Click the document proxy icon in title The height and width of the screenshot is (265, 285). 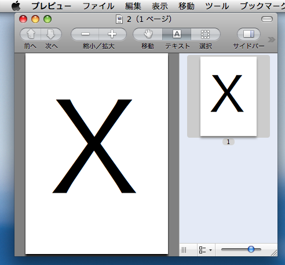[119, 19]
